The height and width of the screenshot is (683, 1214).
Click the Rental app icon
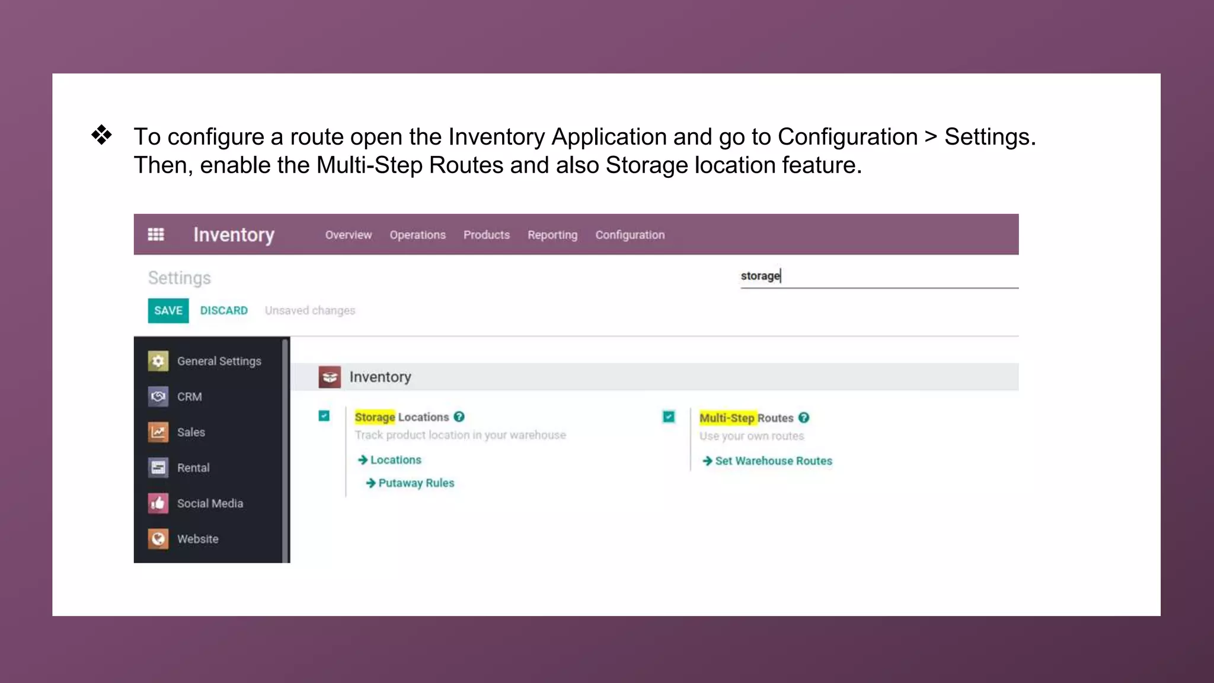(158, 468)
